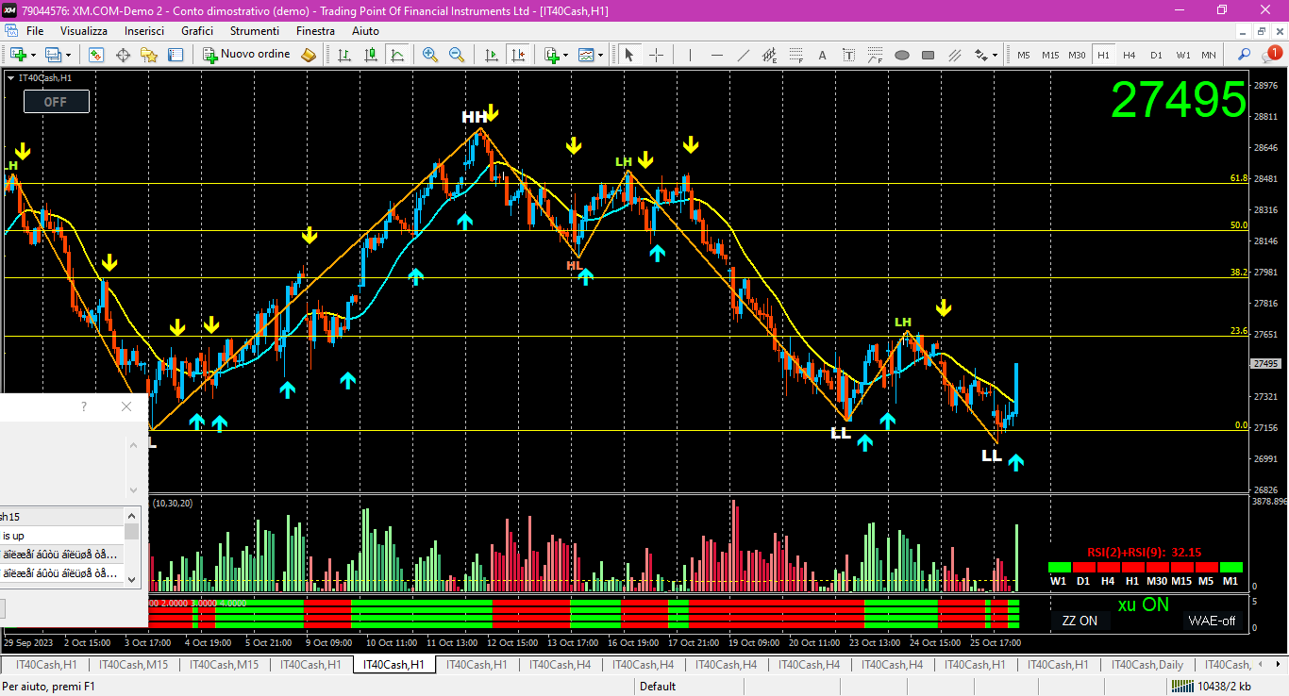Switch to the D1 timeframe

pos(1156,55)
